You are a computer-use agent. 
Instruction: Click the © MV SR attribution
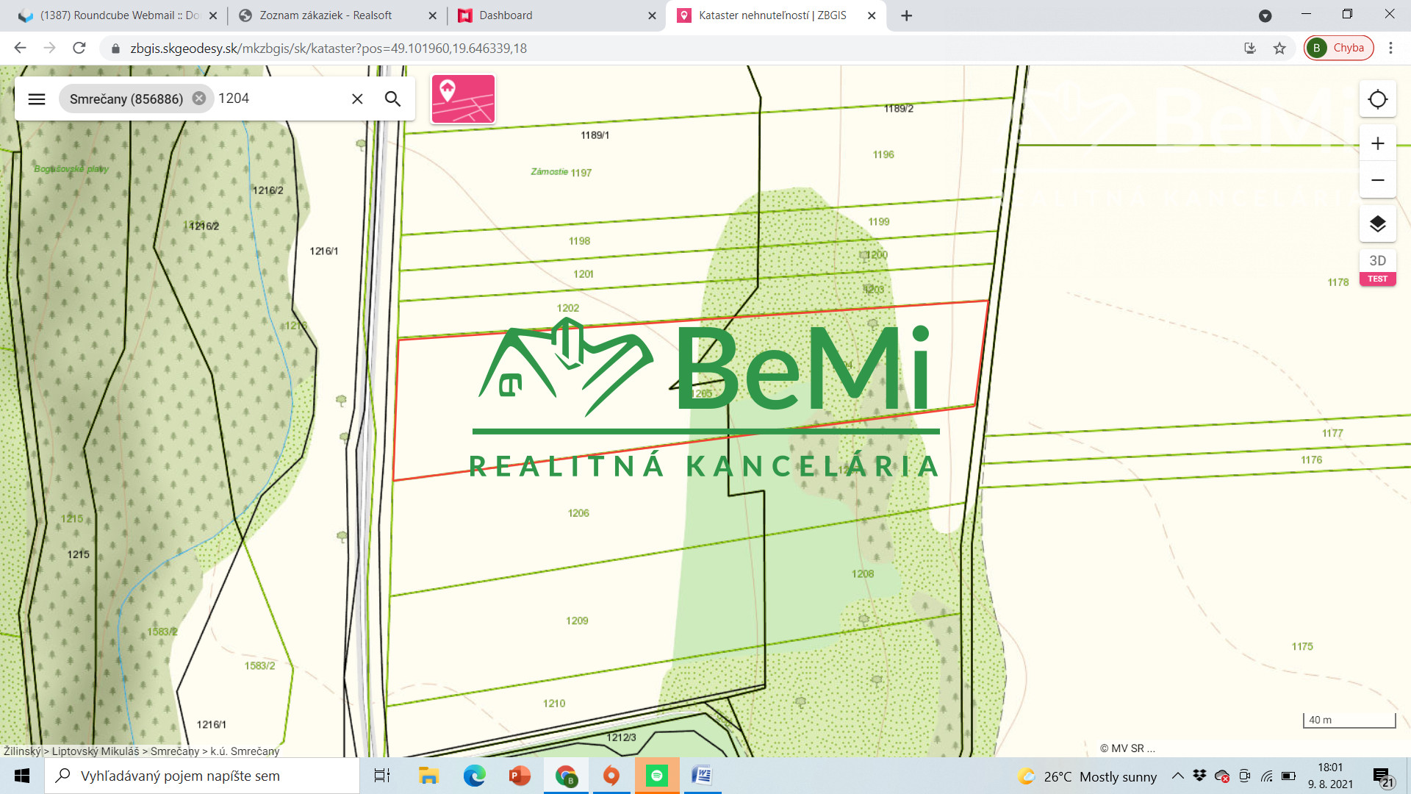tap(1127, 748)
